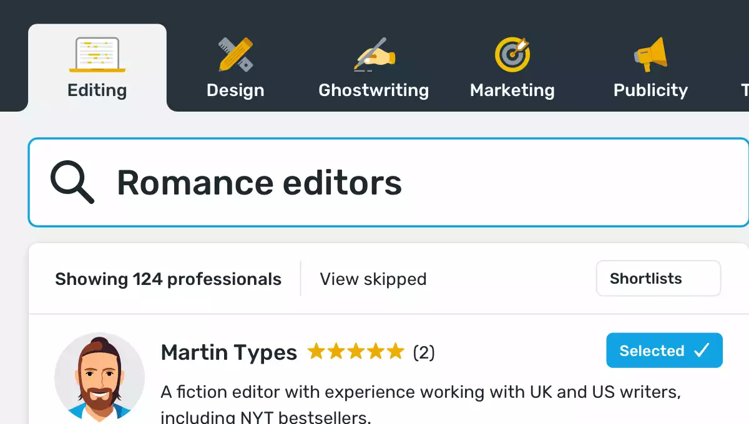Click the (2) review count
The image size is (749, 424).
(424, 353)
